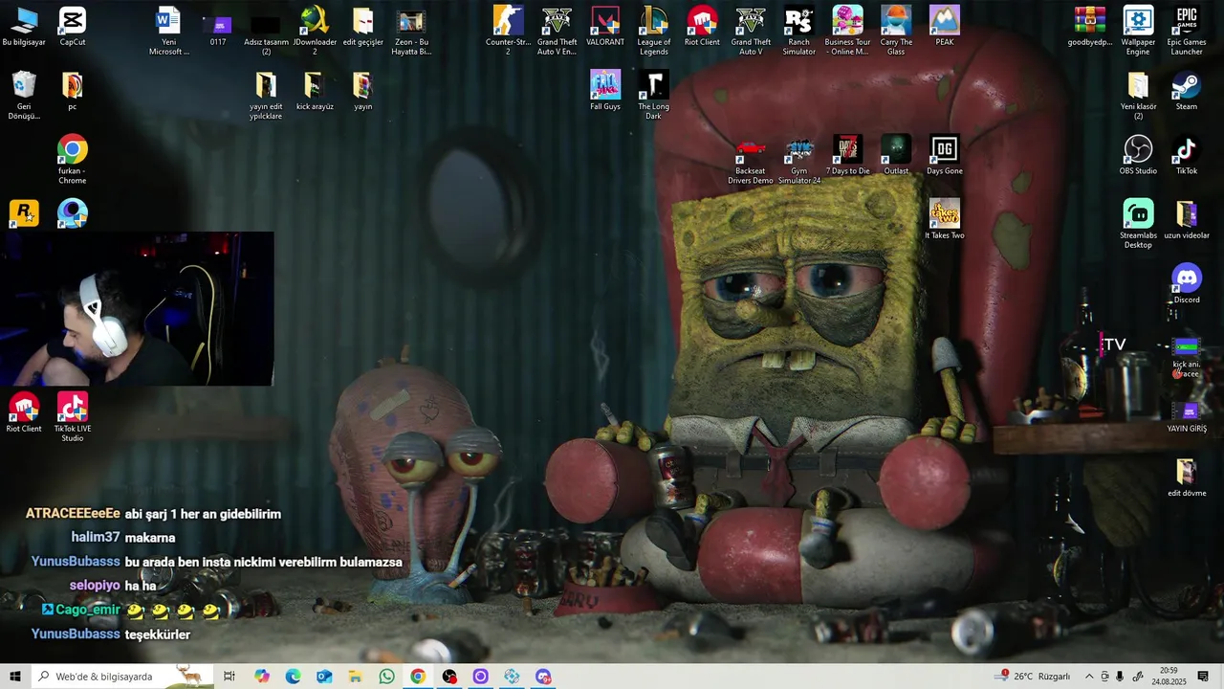
Task: Open the Windows Start menu
Action: pos(15,677)
